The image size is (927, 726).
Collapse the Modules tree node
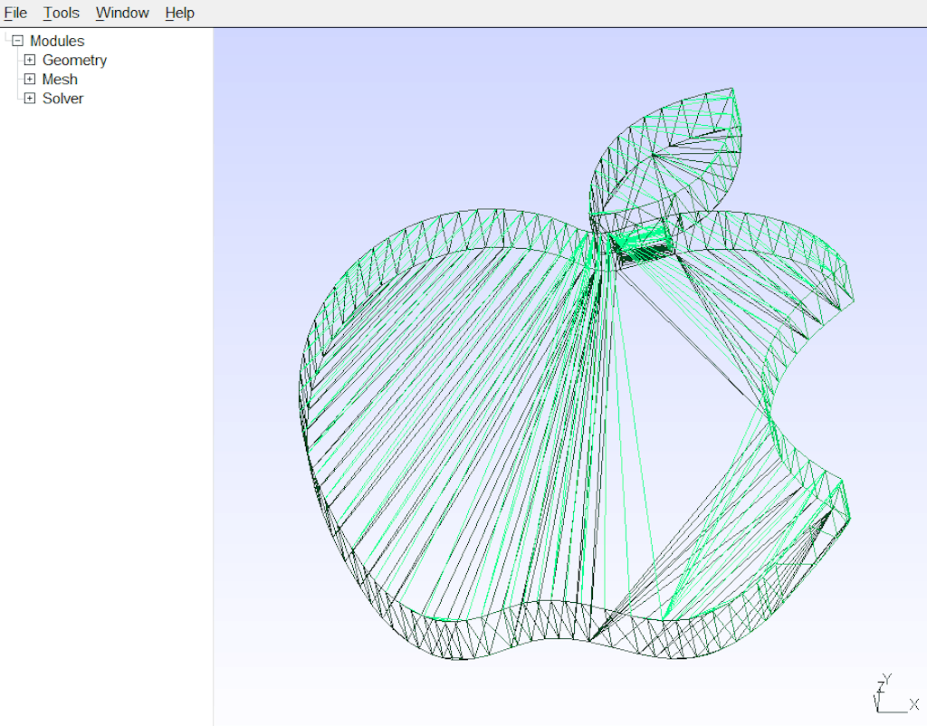pyautogui.click(x=18, y=41)
